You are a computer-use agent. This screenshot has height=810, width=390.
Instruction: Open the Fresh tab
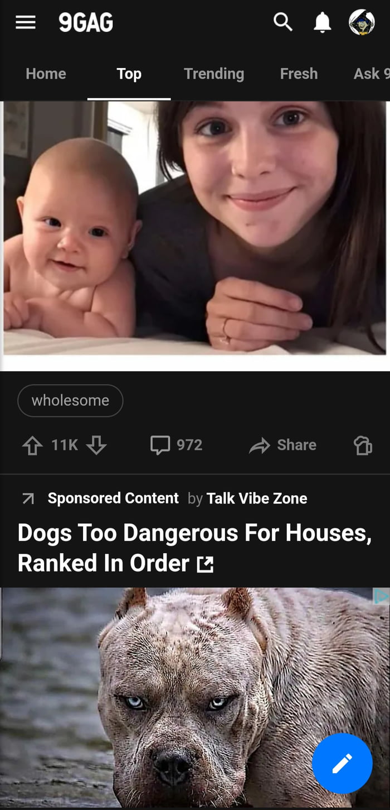click(x=299, y=74)
